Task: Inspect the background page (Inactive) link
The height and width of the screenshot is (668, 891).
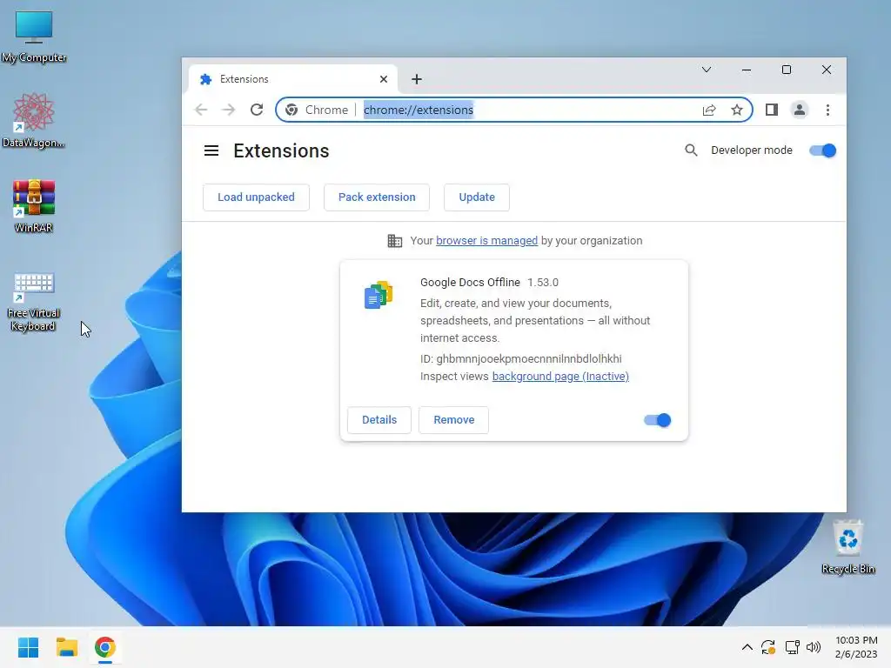Action: pos(560,376)
